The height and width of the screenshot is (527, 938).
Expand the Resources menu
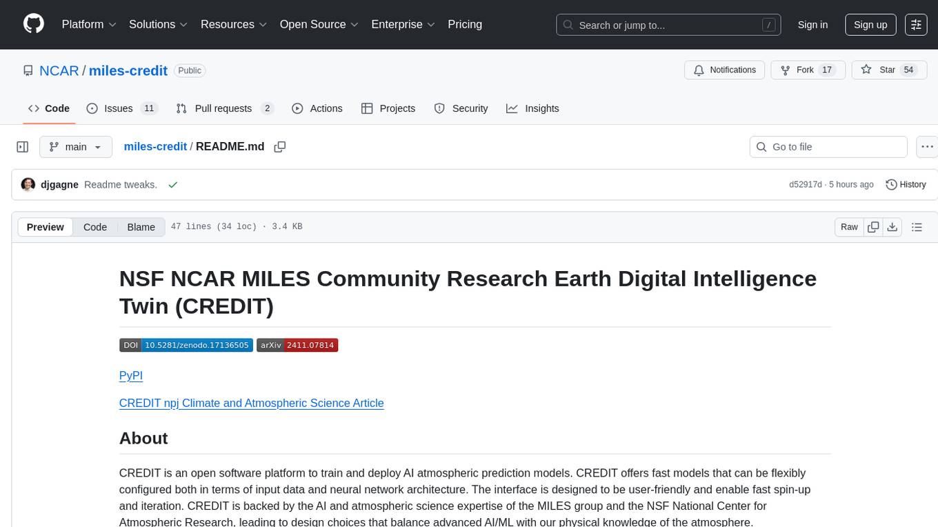[234, 24]
